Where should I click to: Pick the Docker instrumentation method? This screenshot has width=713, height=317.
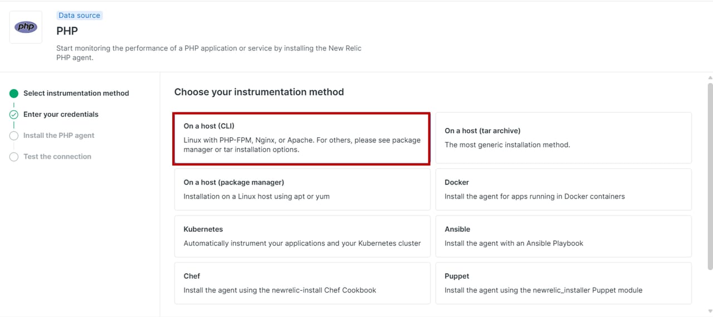563,189
